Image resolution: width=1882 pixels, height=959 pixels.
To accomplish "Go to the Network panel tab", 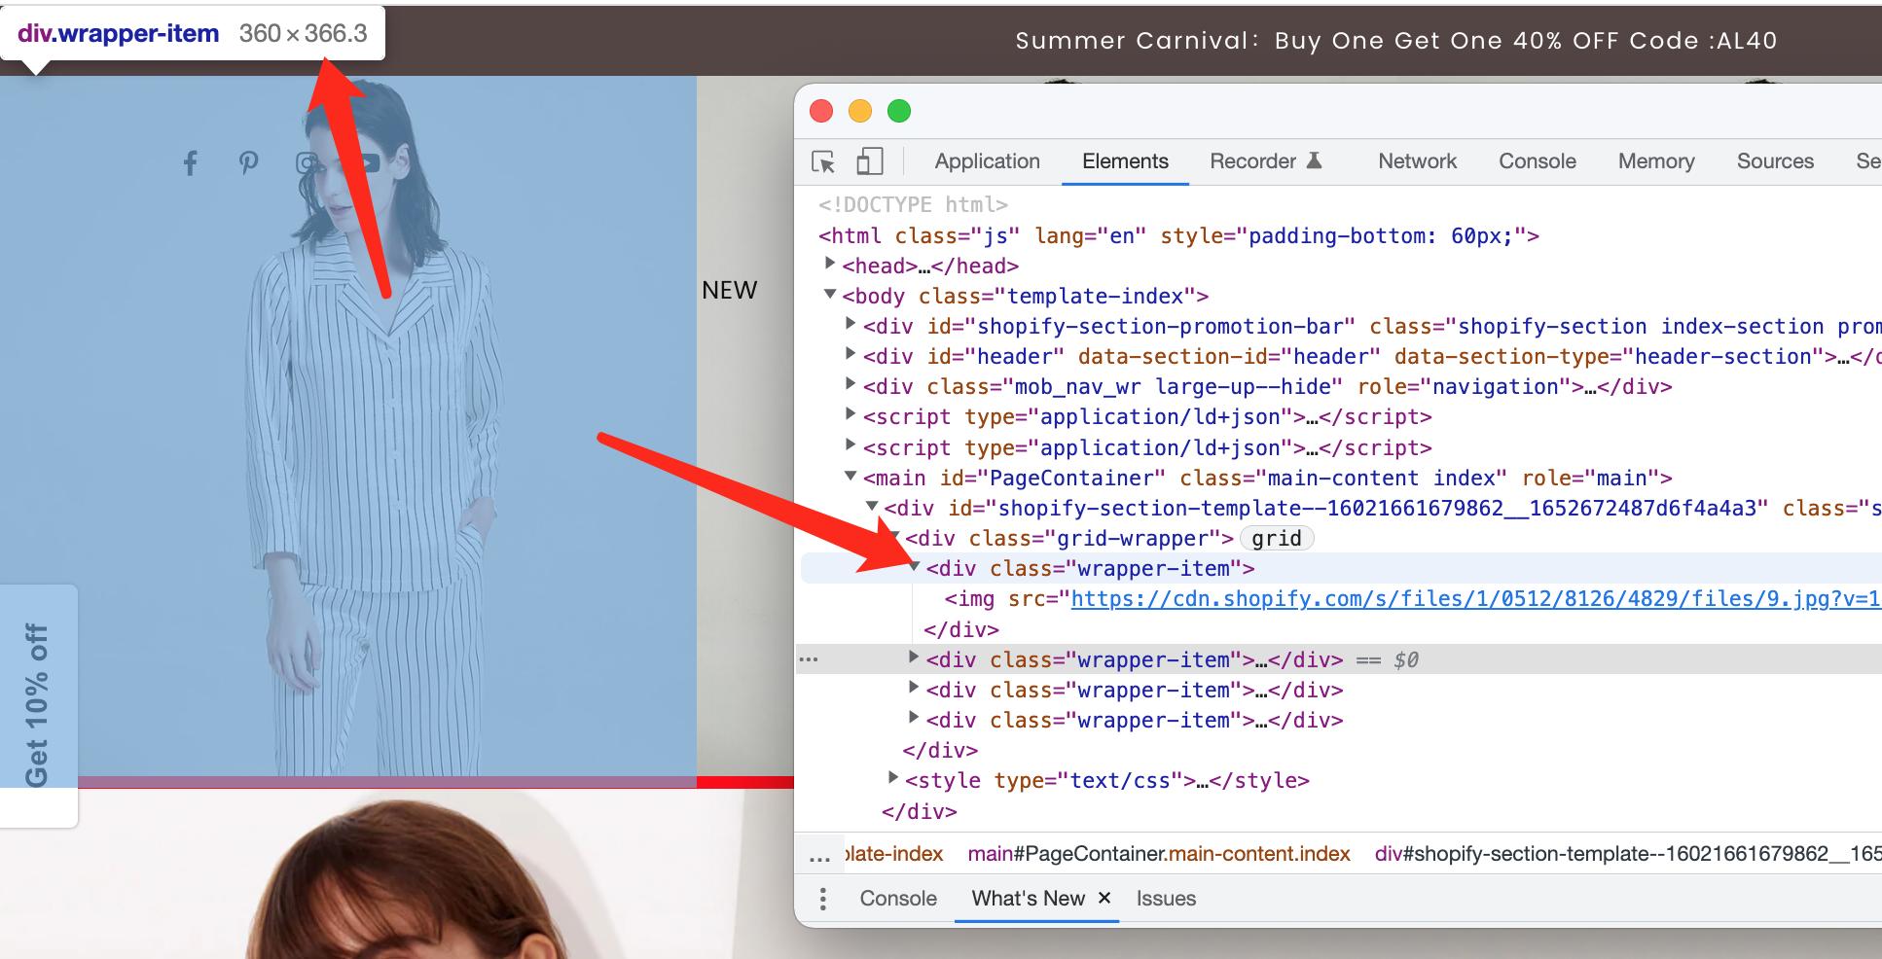I will (x=1417, y=161).
